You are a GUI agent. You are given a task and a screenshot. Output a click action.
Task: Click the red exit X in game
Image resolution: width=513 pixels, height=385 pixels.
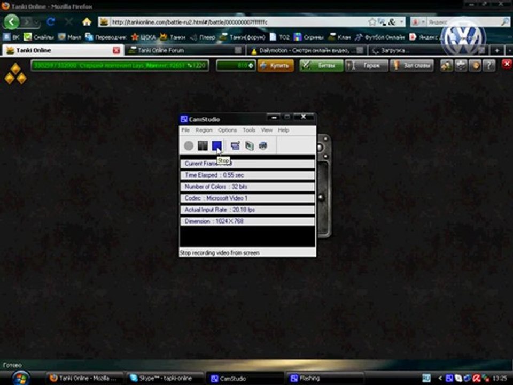coord(507,64)
